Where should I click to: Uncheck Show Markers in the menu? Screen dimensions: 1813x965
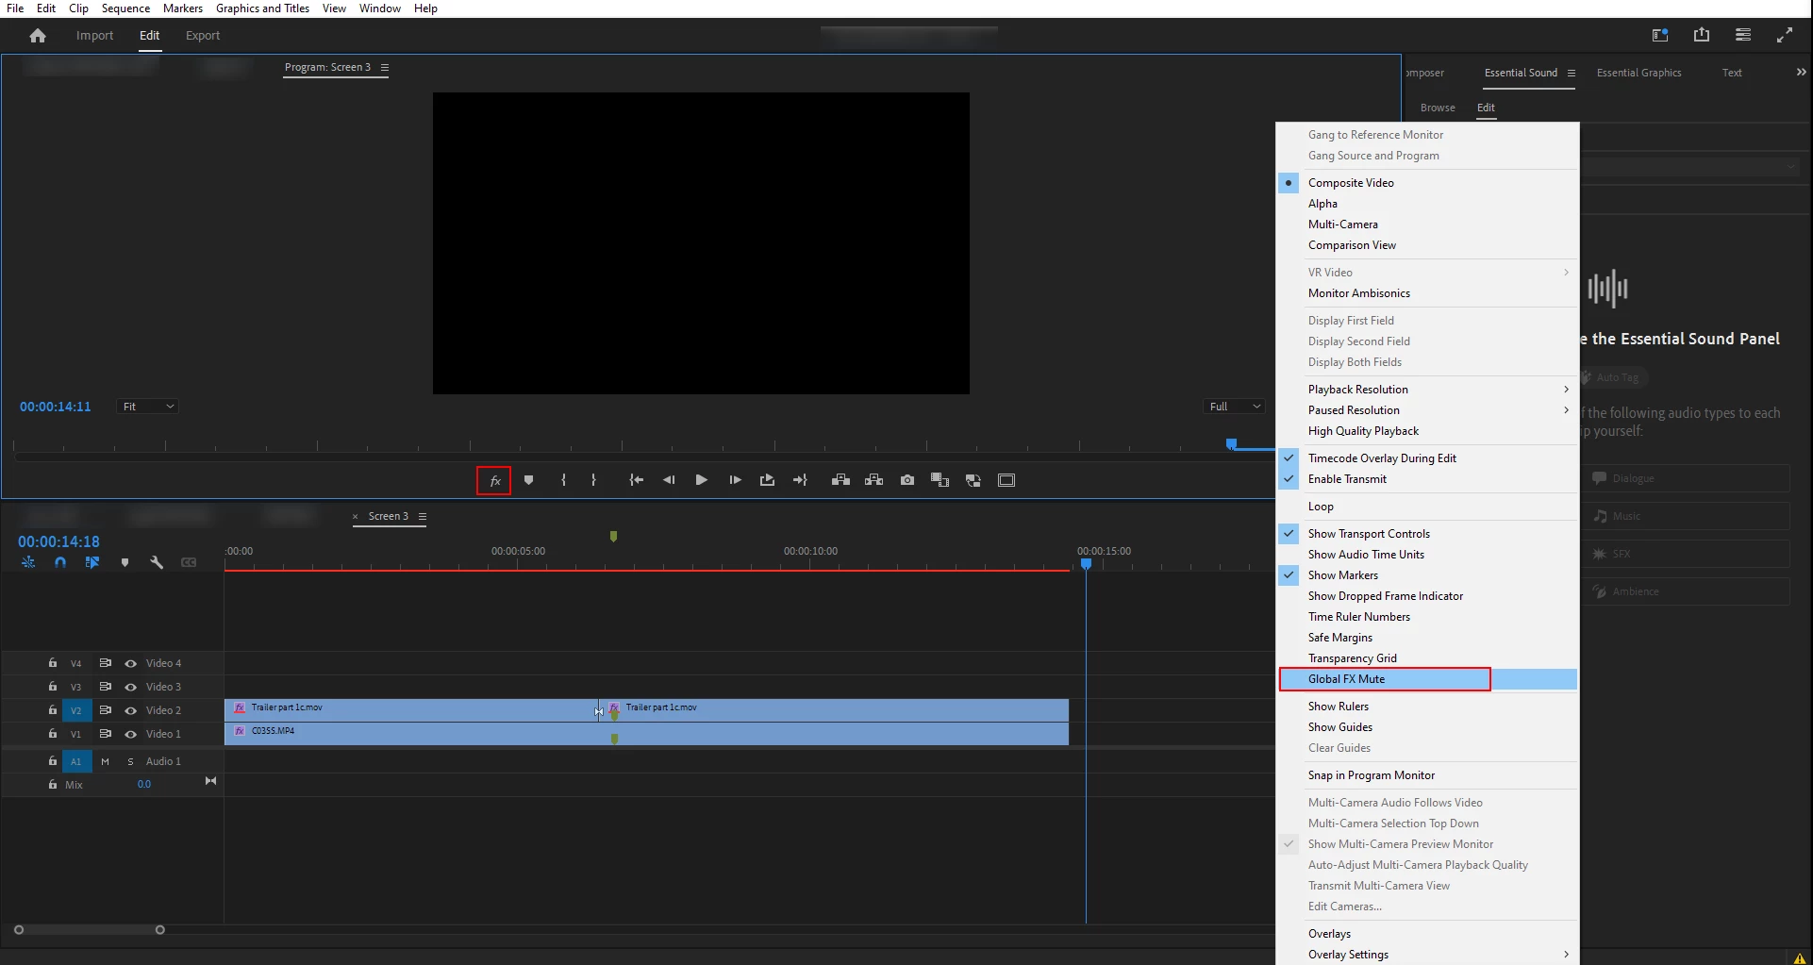pos(1428,575)
